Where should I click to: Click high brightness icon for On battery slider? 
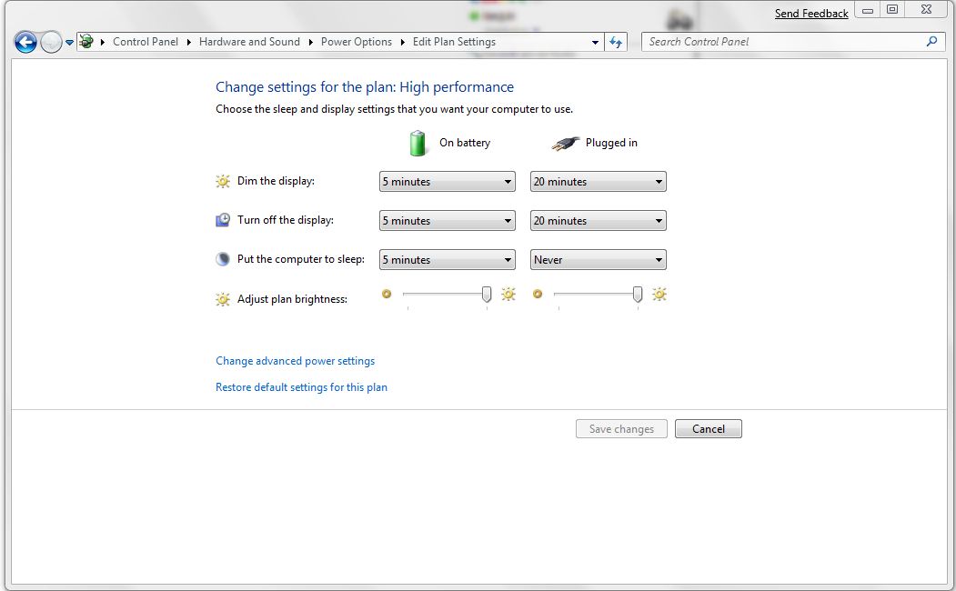coord(508,295)
